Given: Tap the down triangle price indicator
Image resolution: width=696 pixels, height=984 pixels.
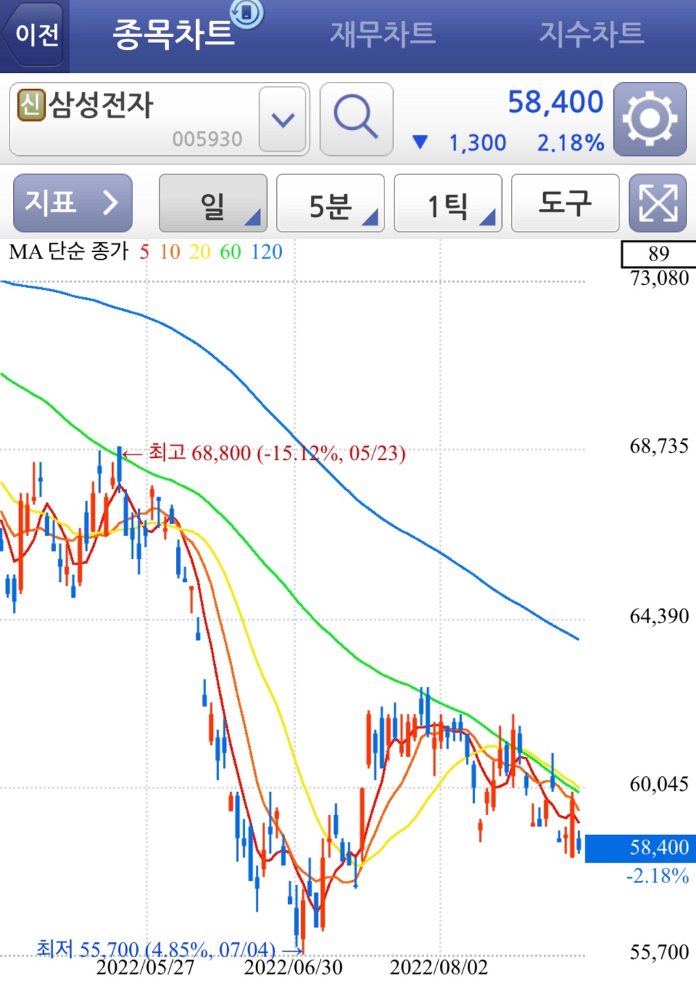Looking at the screenshot, I should pos(420,142).
